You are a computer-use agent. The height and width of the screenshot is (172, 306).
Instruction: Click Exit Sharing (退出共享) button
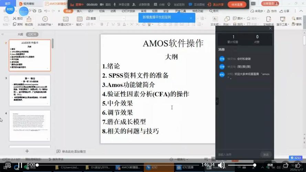coord(215,4)
